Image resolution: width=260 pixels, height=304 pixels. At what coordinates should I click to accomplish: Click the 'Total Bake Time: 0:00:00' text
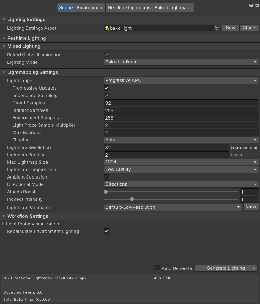click(x=27, y=299)
